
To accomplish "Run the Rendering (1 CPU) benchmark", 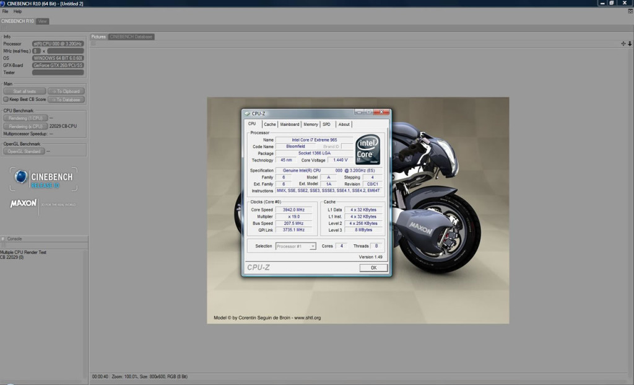I will click(x=25, y=118).
